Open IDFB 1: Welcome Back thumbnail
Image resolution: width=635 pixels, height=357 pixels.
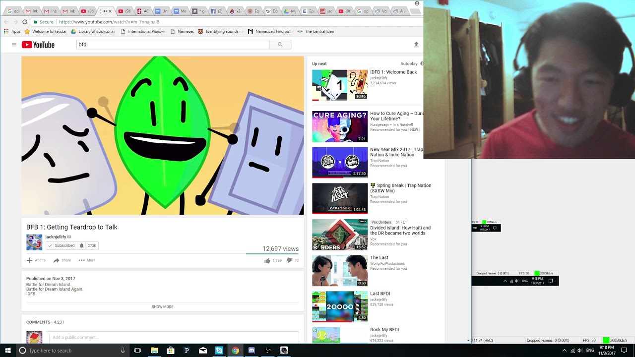pyautogui.click(x=340, y=85)
